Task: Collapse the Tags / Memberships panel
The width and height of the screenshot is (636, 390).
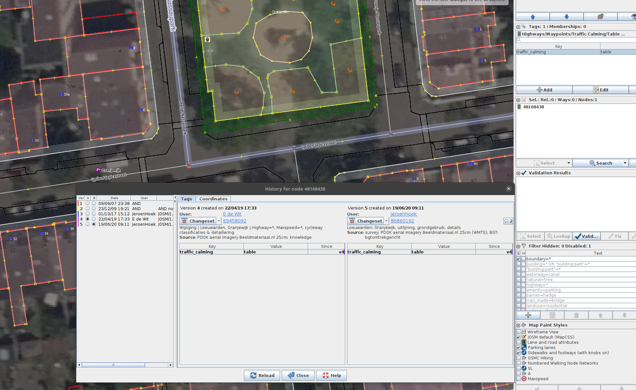Action: tap(518, 26)
